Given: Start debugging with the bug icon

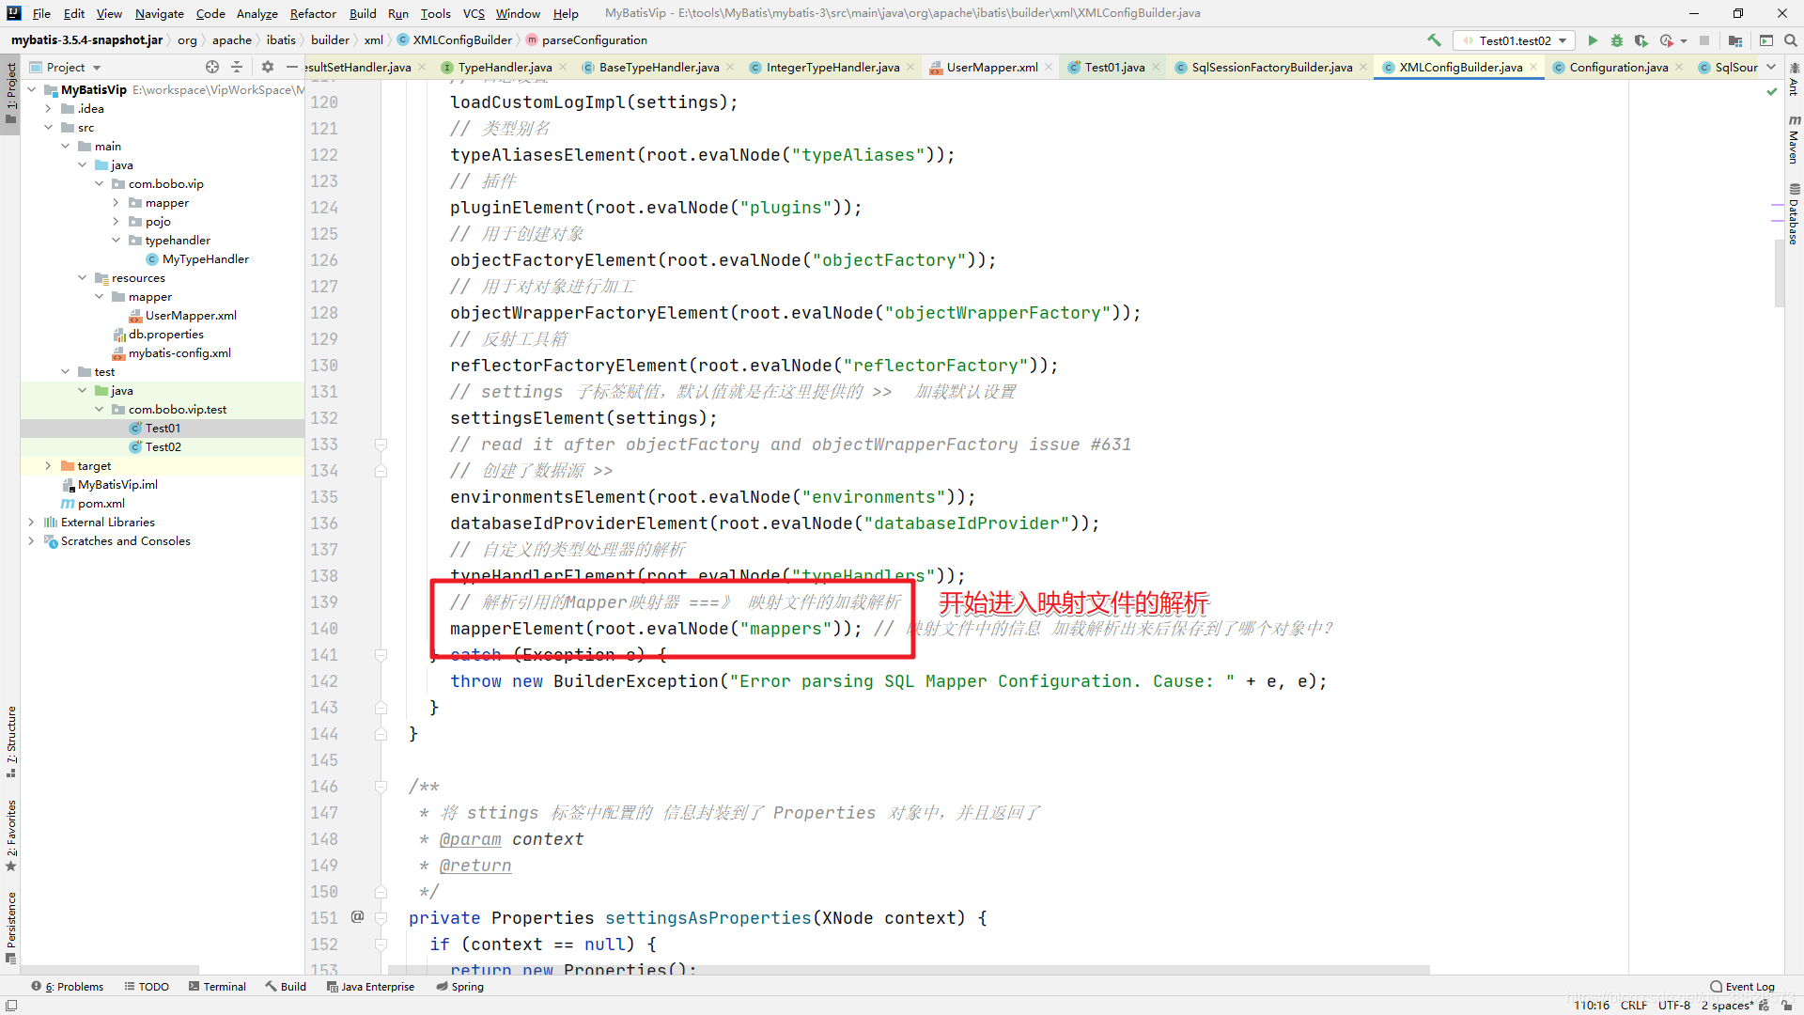Looking at the screenshot, I should pyautogui.click(x=1617, y=40).
